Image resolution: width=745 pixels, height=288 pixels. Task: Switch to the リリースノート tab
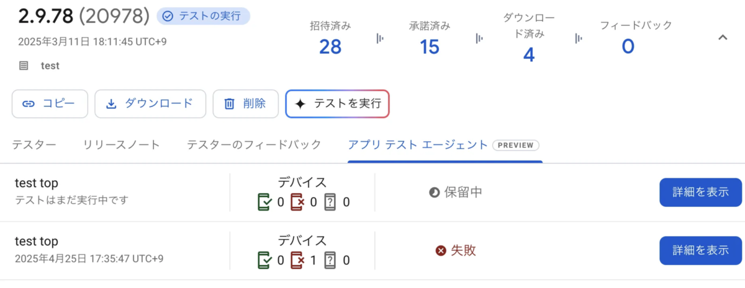tap(122, 145)
